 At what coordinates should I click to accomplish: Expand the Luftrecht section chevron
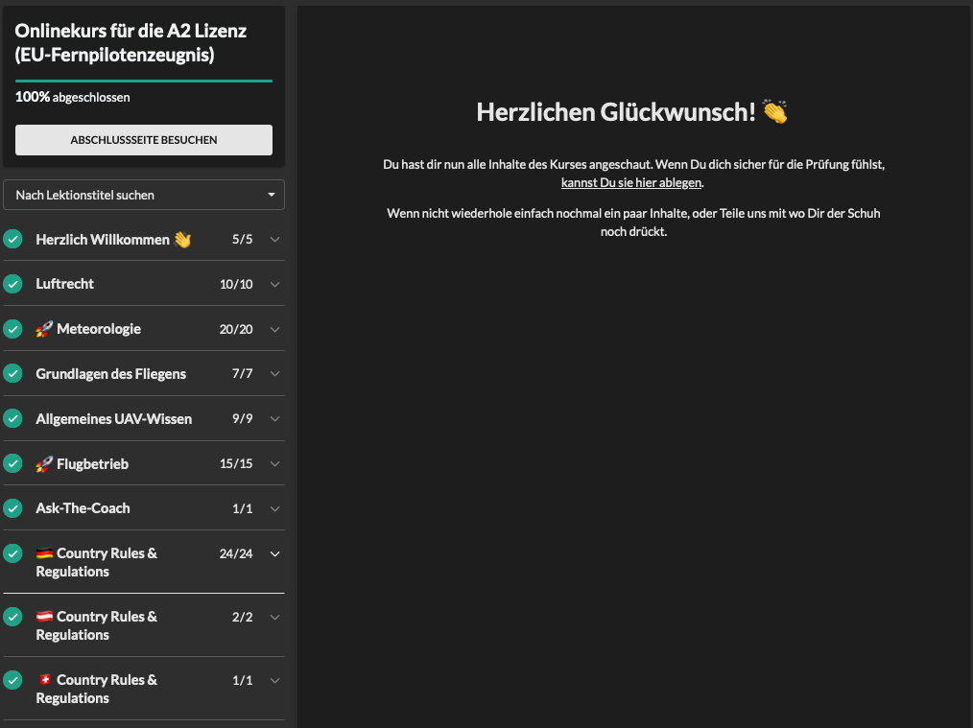click(275, 285)
